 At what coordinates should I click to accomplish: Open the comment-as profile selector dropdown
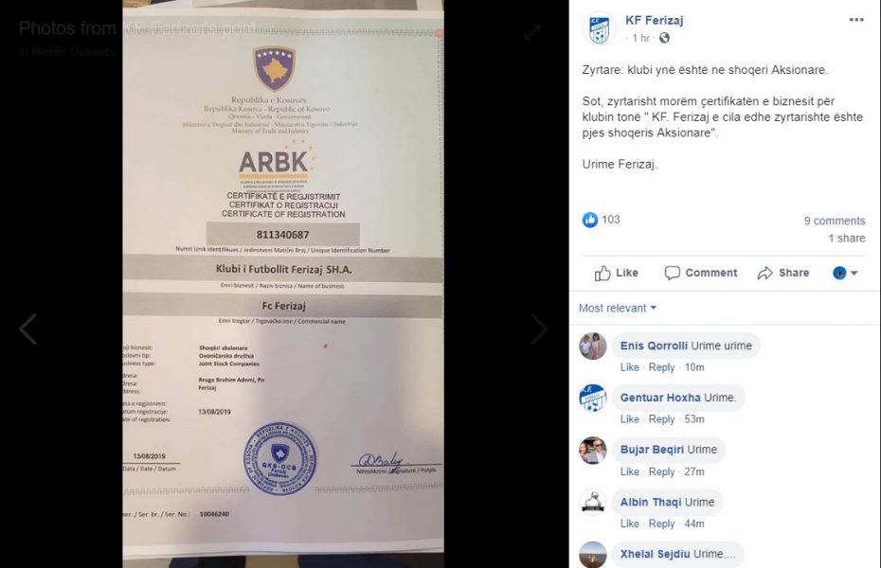point(845,273)
